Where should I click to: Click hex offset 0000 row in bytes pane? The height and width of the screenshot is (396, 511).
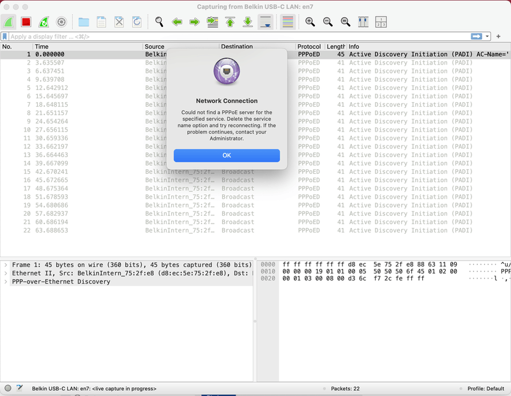tap(268, 264)
